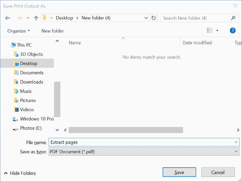Select This PC in navigation pane
The height and width of the screenshot is (182, 242).
pos(24,45)
